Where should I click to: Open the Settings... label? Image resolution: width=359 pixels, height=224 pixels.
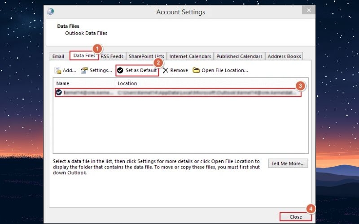tap(101, 70)
